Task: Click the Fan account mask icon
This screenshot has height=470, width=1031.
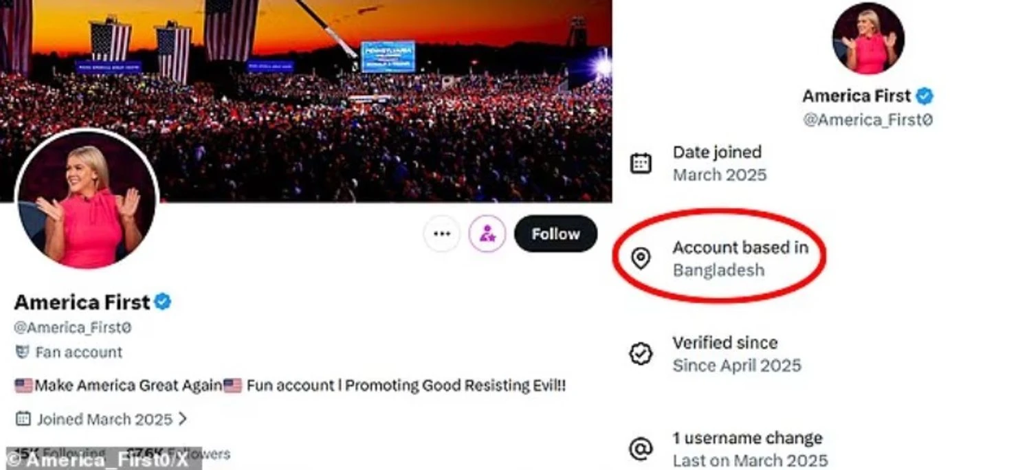Action: pyautogui.click(x=22, y=352)
